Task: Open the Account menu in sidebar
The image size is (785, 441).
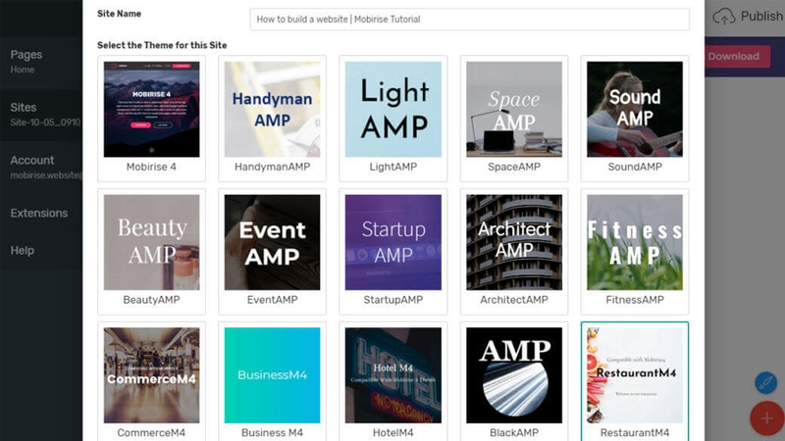Action: [32, 161]
